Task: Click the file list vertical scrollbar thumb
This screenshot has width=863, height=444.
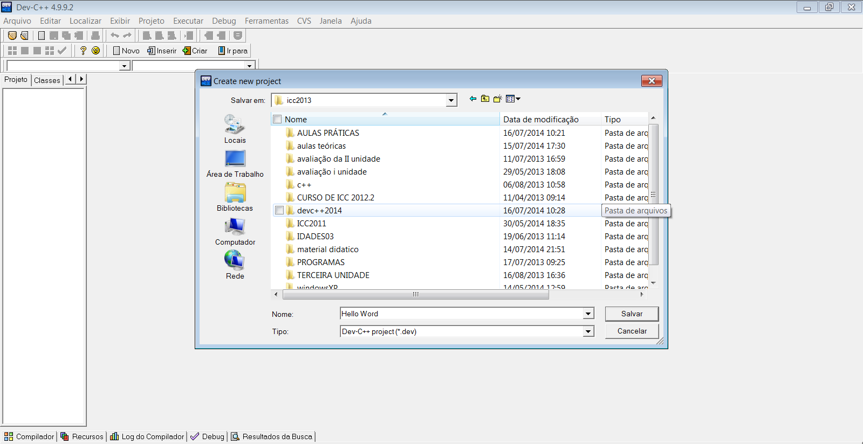Action: pos(653,195)
